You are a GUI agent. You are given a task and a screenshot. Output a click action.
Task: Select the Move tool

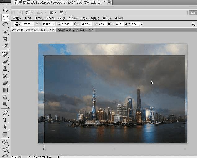click(5, 10)
